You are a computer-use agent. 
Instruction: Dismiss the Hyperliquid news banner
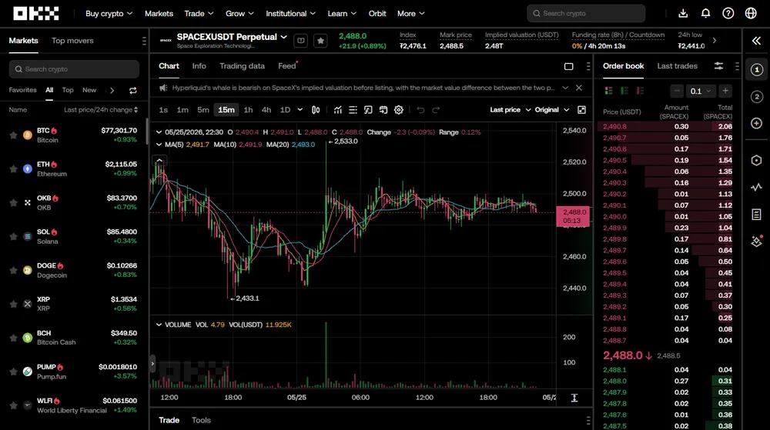click(x=579, y=88)
